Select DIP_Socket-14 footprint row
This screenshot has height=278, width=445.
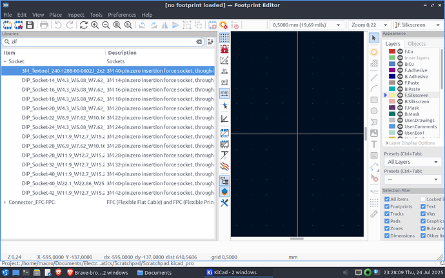coord(108,80)
